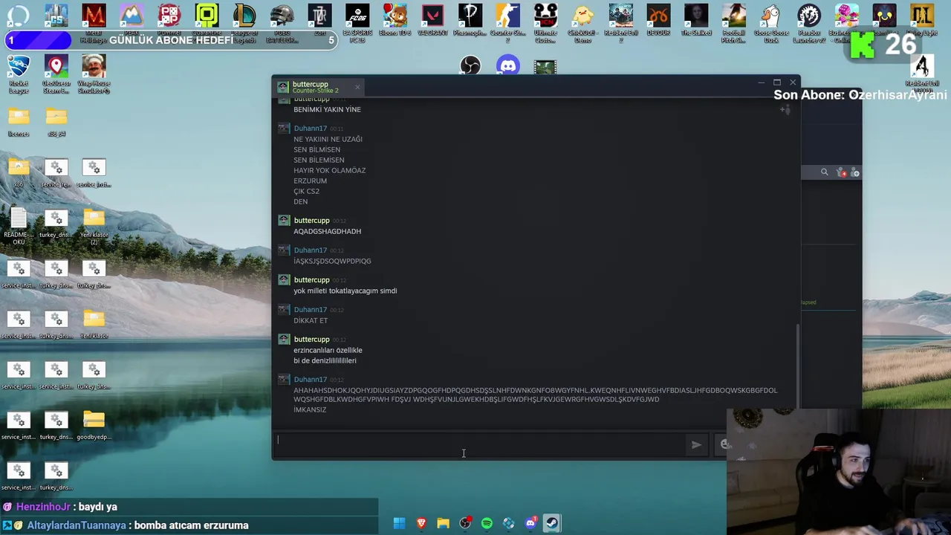Open DEVOUR desktop shortcut
951x535 pixels.
click(x=658, y=20)
